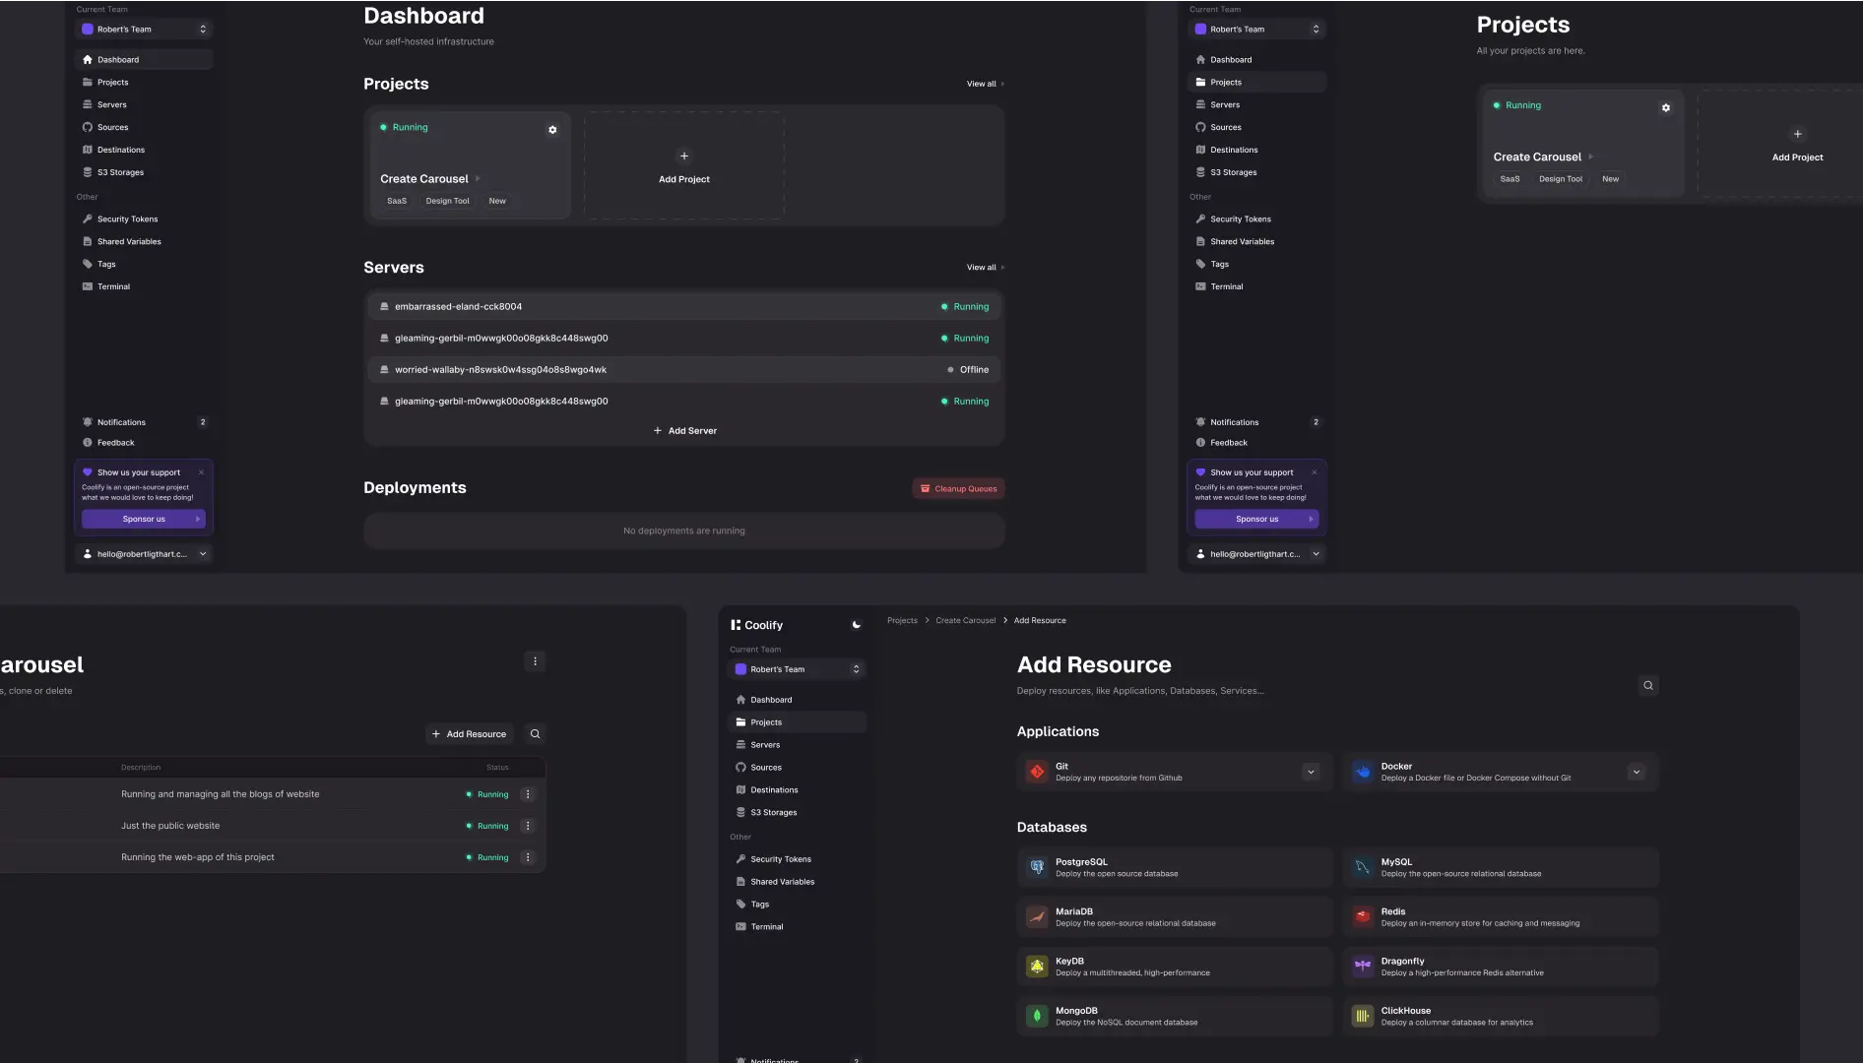1863x1063 pixels.
Task: Click the Cleanup Queues button
Action: (957, 488)
